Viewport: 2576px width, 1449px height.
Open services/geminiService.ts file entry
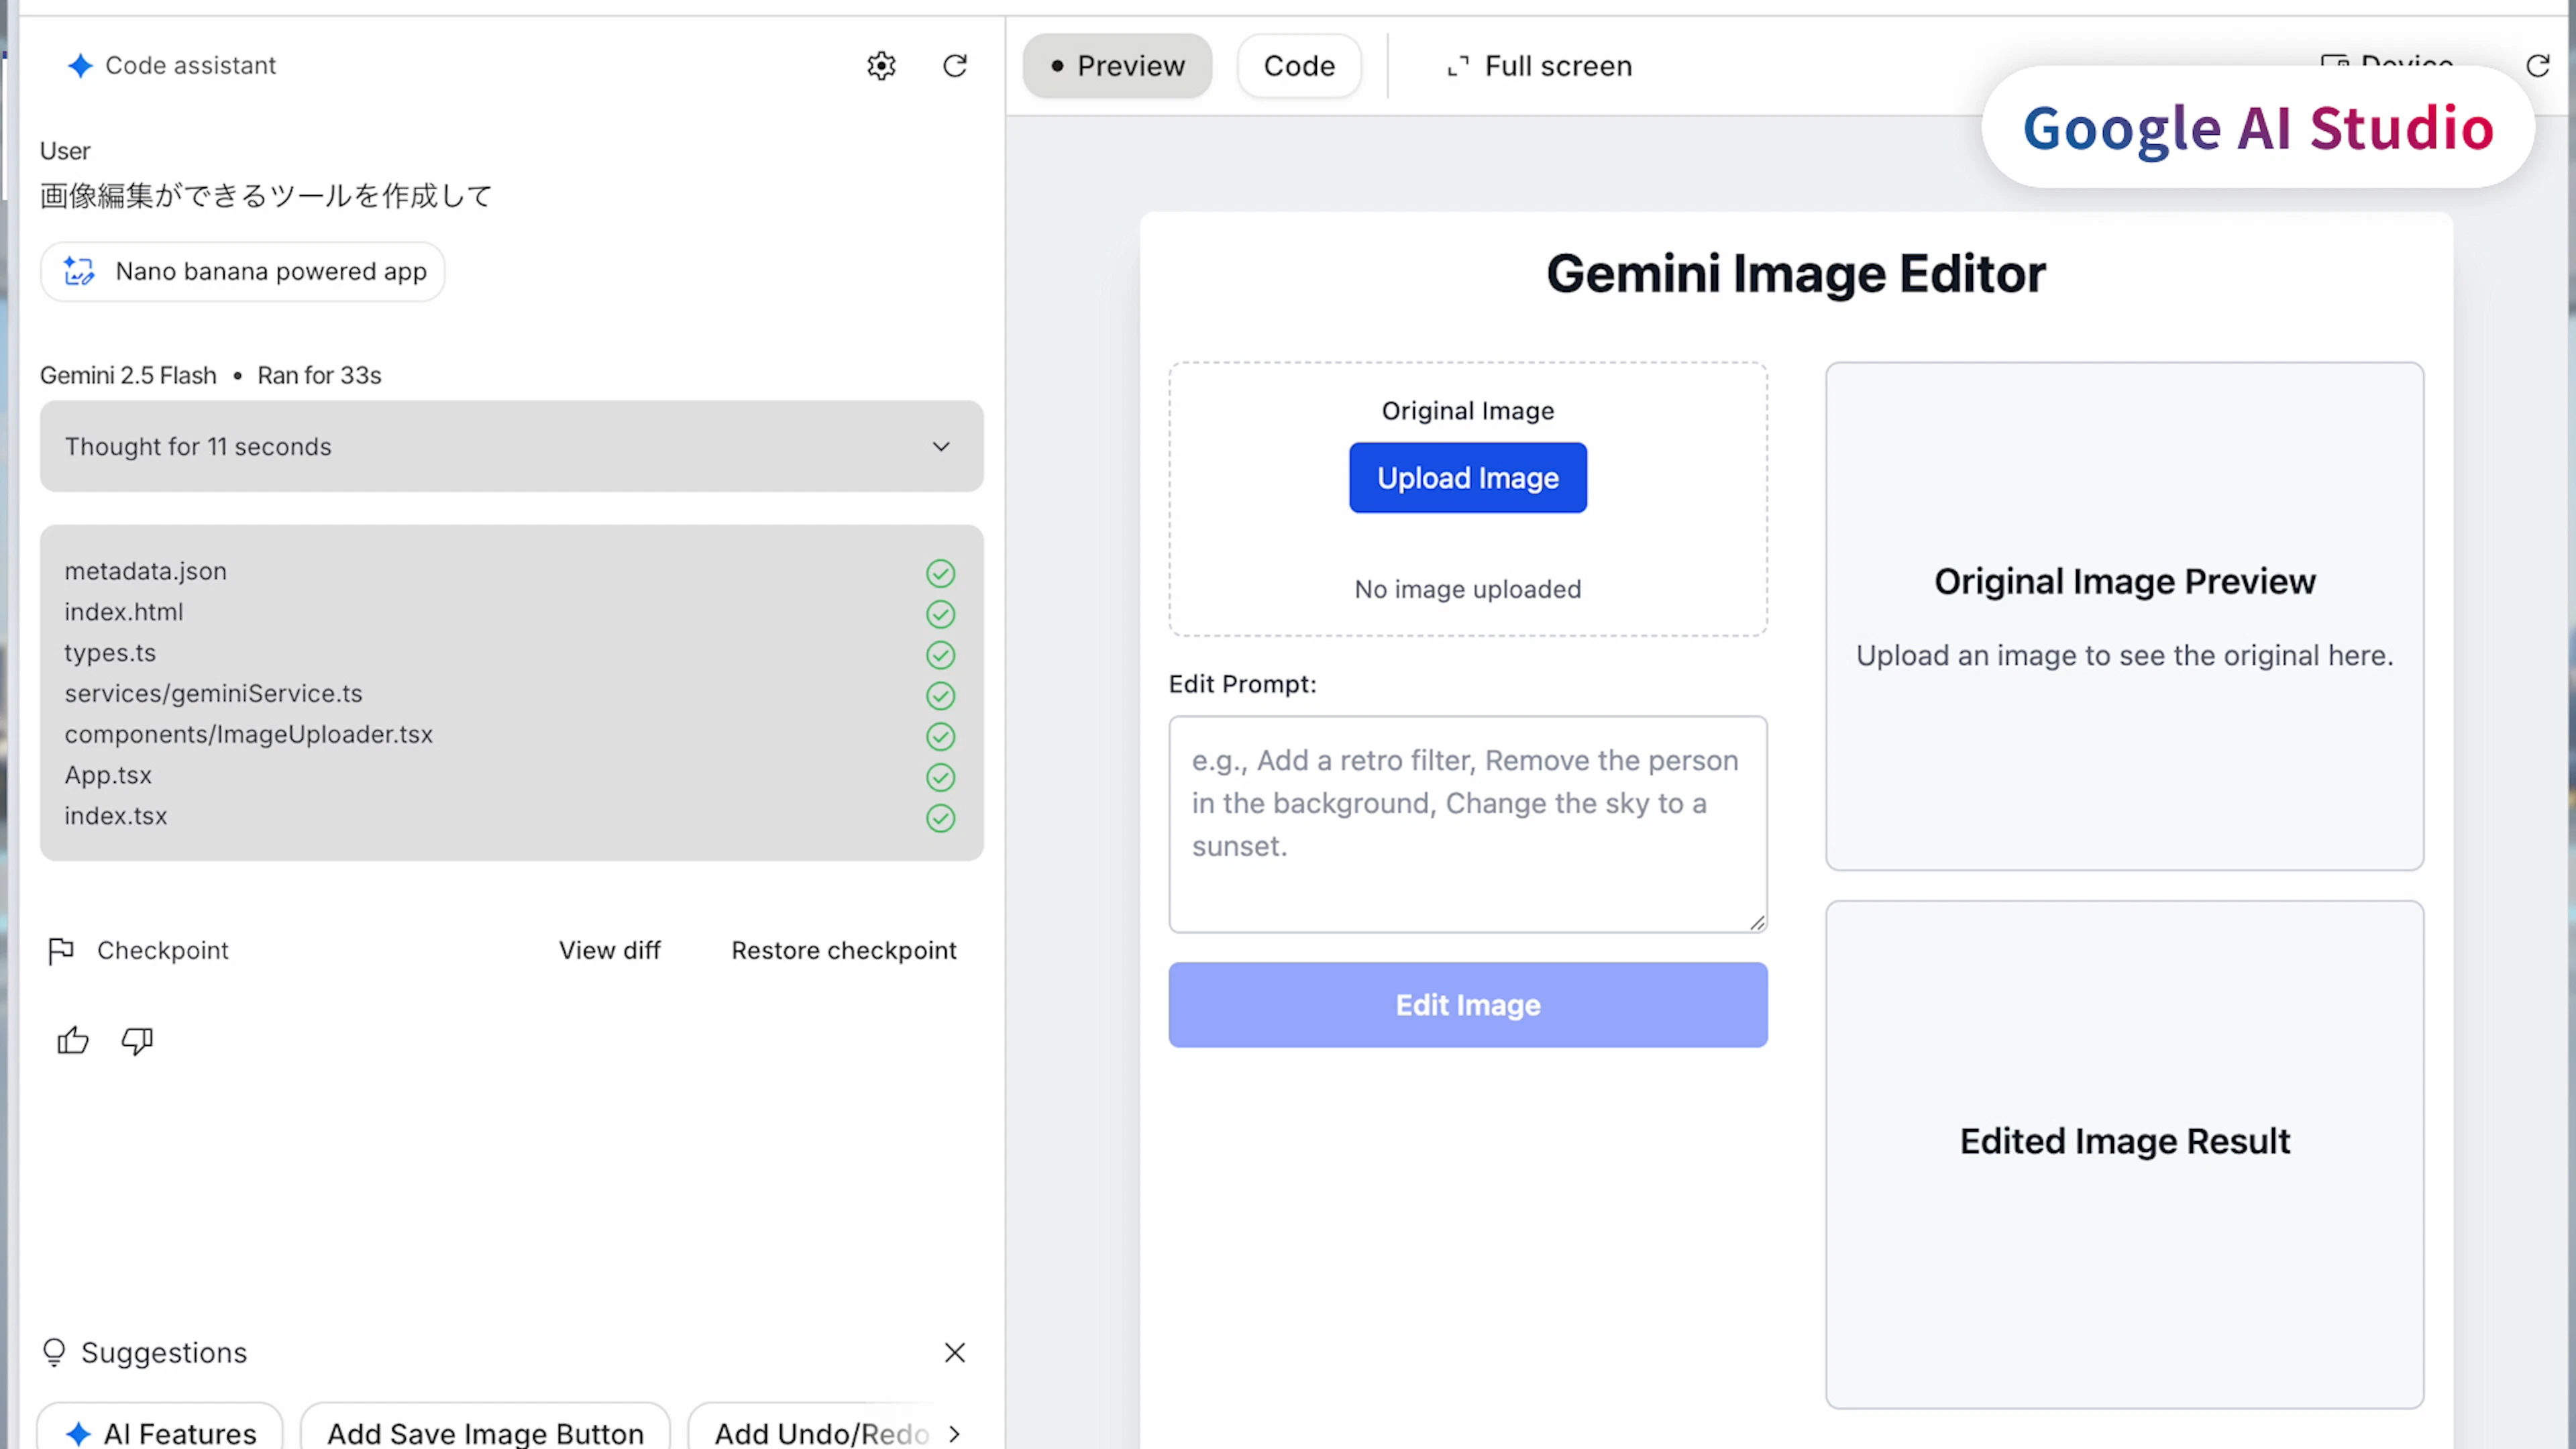pyautogui.click(x=213, y=693)
